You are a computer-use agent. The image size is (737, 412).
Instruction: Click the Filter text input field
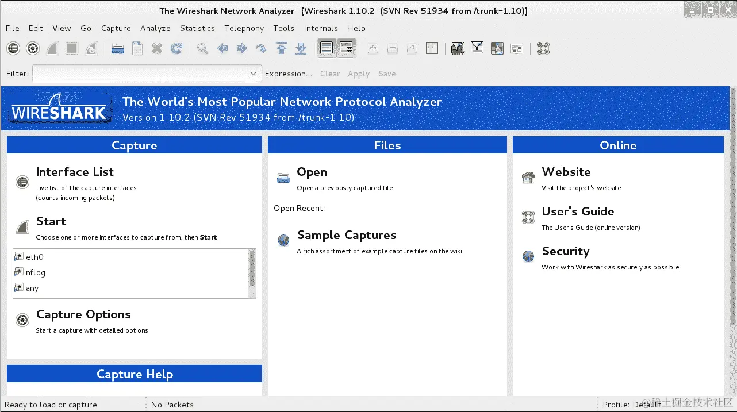[139, 74]
